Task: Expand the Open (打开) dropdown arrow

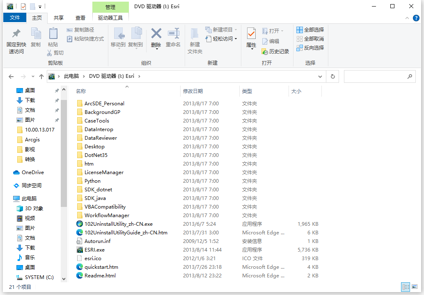Action: pos(282,31)
